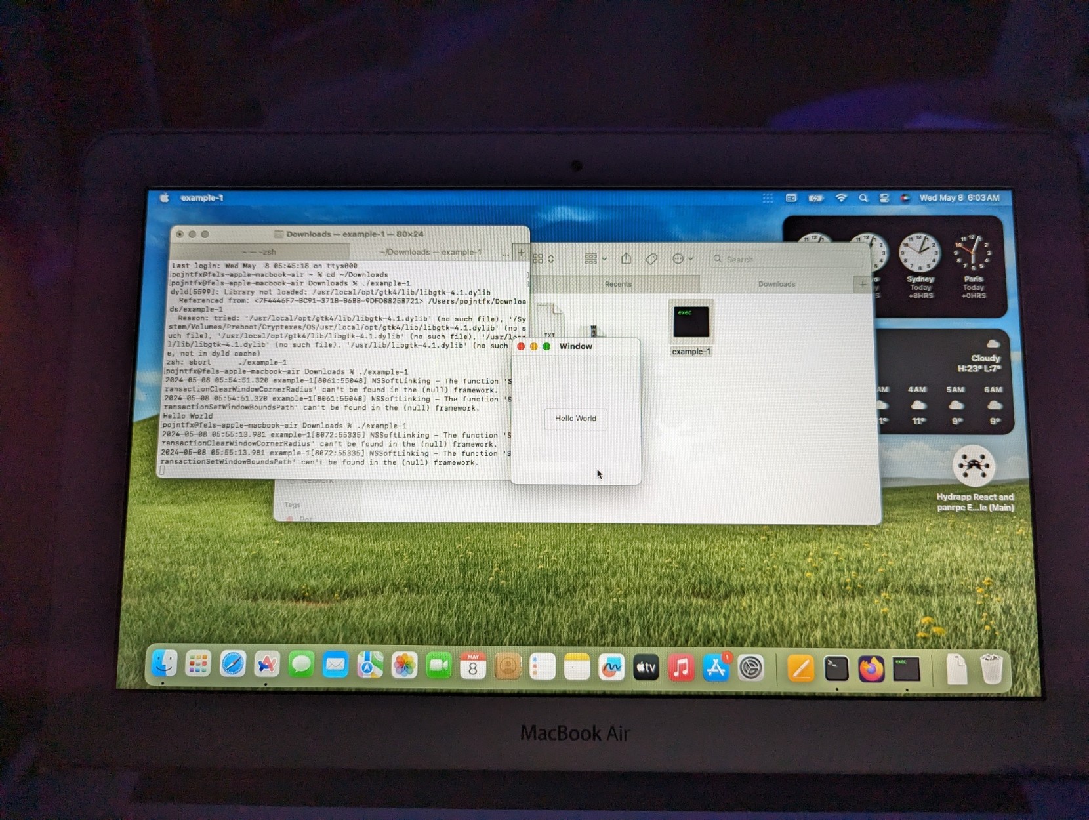Open the Cloudy weather widget
The image size is (1089, 820).
click(945, 381)
